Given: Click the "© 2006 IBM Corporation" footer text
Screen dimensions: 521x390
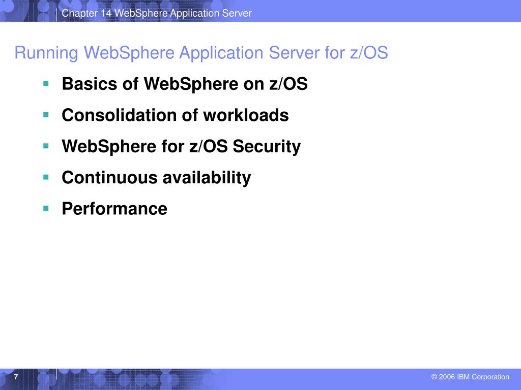Looking at the screenshot, I should pos(470,377).
